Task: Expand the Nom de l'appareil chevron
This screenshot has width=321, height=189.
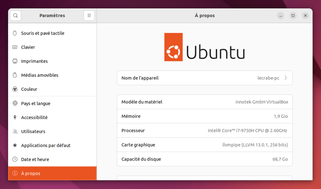Action: pyautogui.click(x=286, y=78)
